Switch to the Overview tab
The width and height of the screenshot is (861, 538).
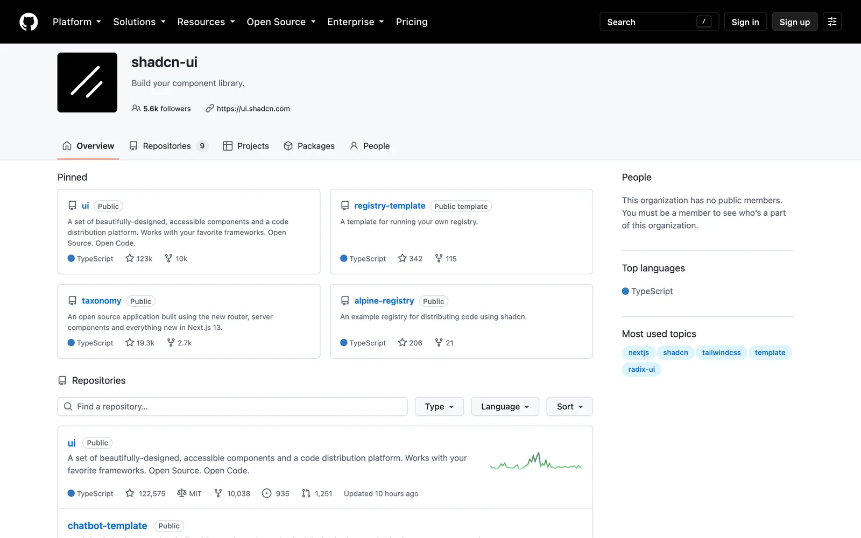point(88,146)
